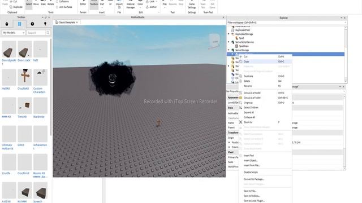Select the Move tool in the ribbon
This screenshot has height=203, width=362.
click(36, 4)
